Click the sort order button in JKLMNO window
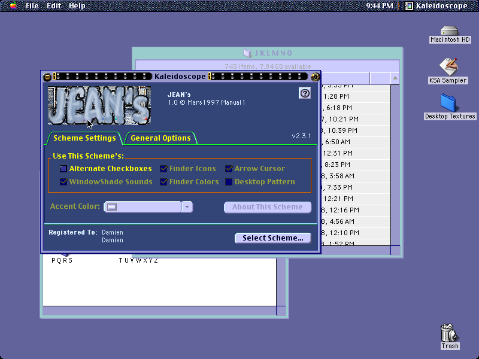Screen dimensions: 479x359 (x=395, y=78)
